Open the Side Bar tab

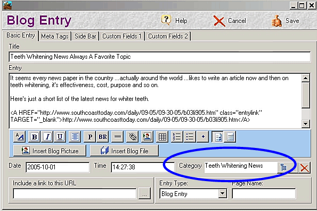pos(85,36)
